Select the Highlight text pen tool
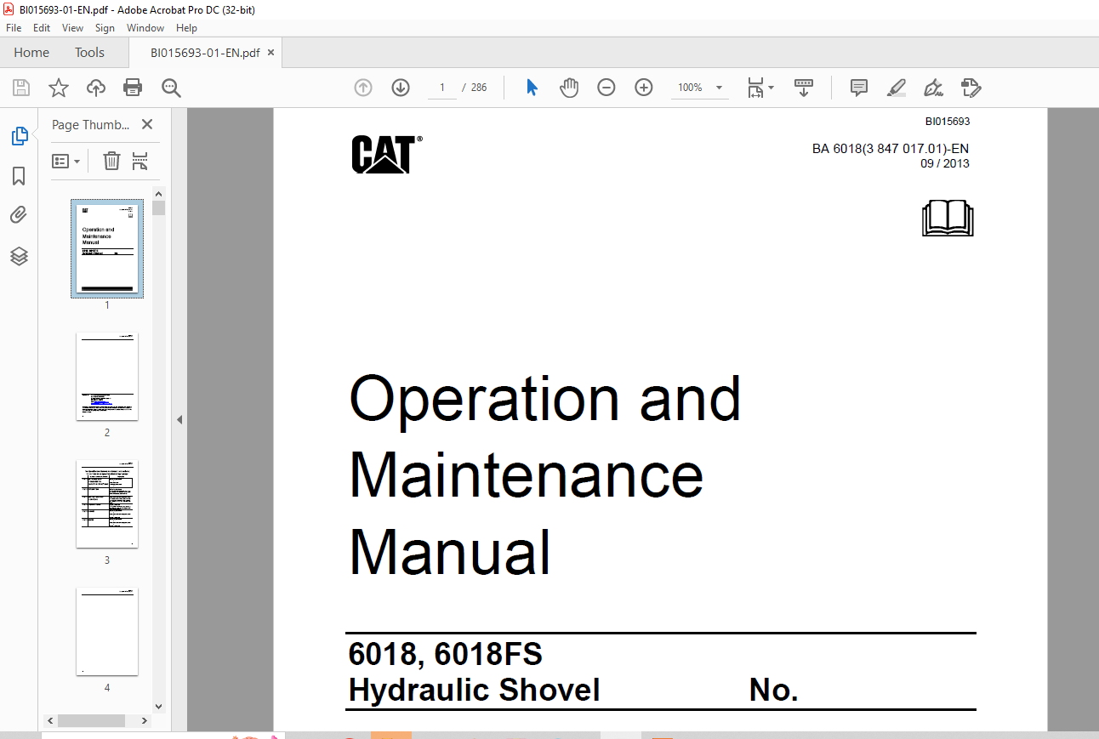Screen dimensions: 1099x739 tap(896, 88)
